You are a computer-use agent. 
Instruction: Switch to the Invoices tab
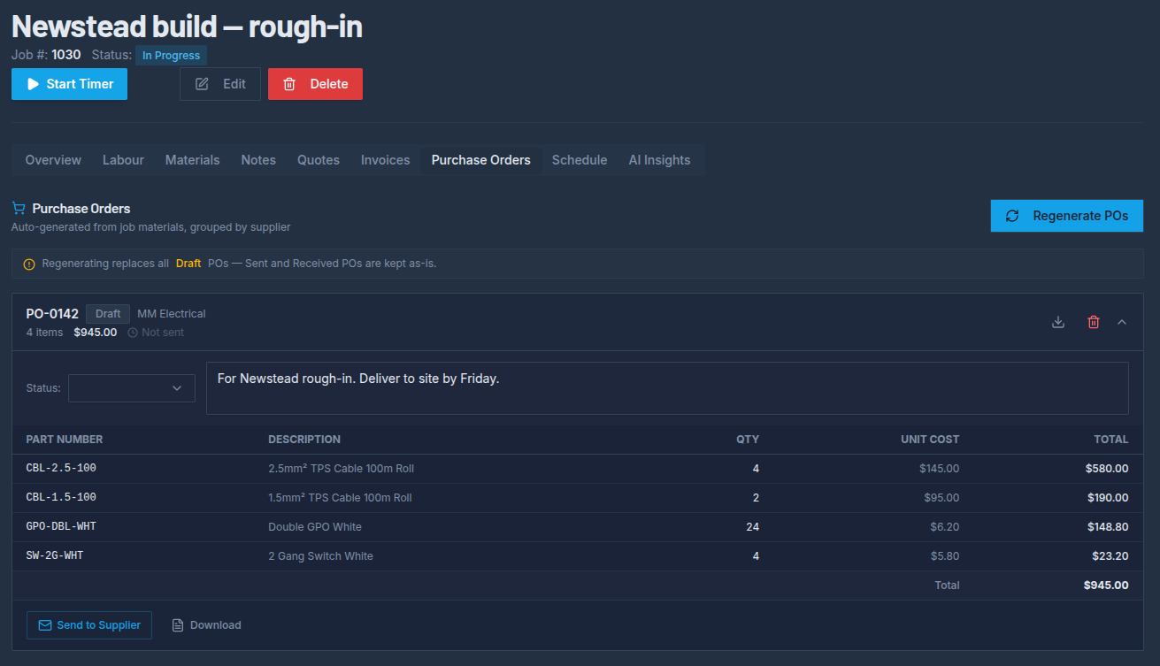tap(385, 160)
